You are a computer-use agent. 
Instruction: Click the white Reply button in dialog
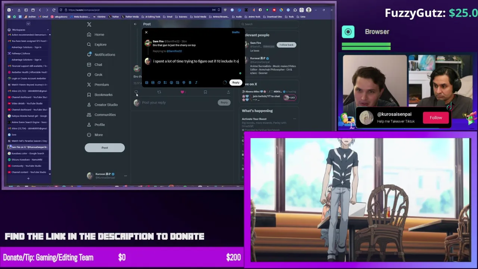[236, 83]
